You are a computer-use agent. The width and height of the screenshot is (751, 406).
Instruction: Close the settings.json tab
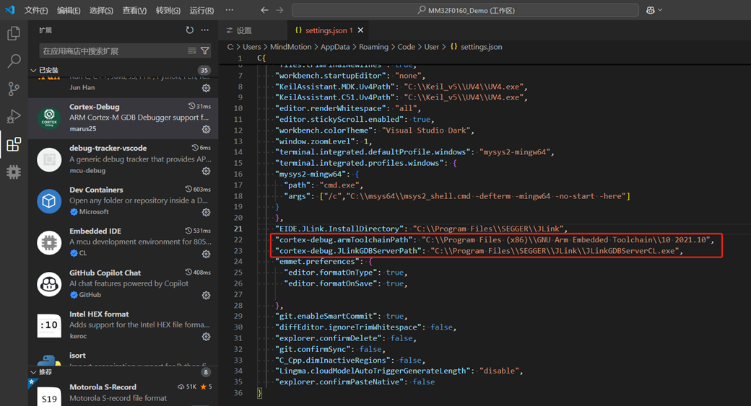coord(361,30)
